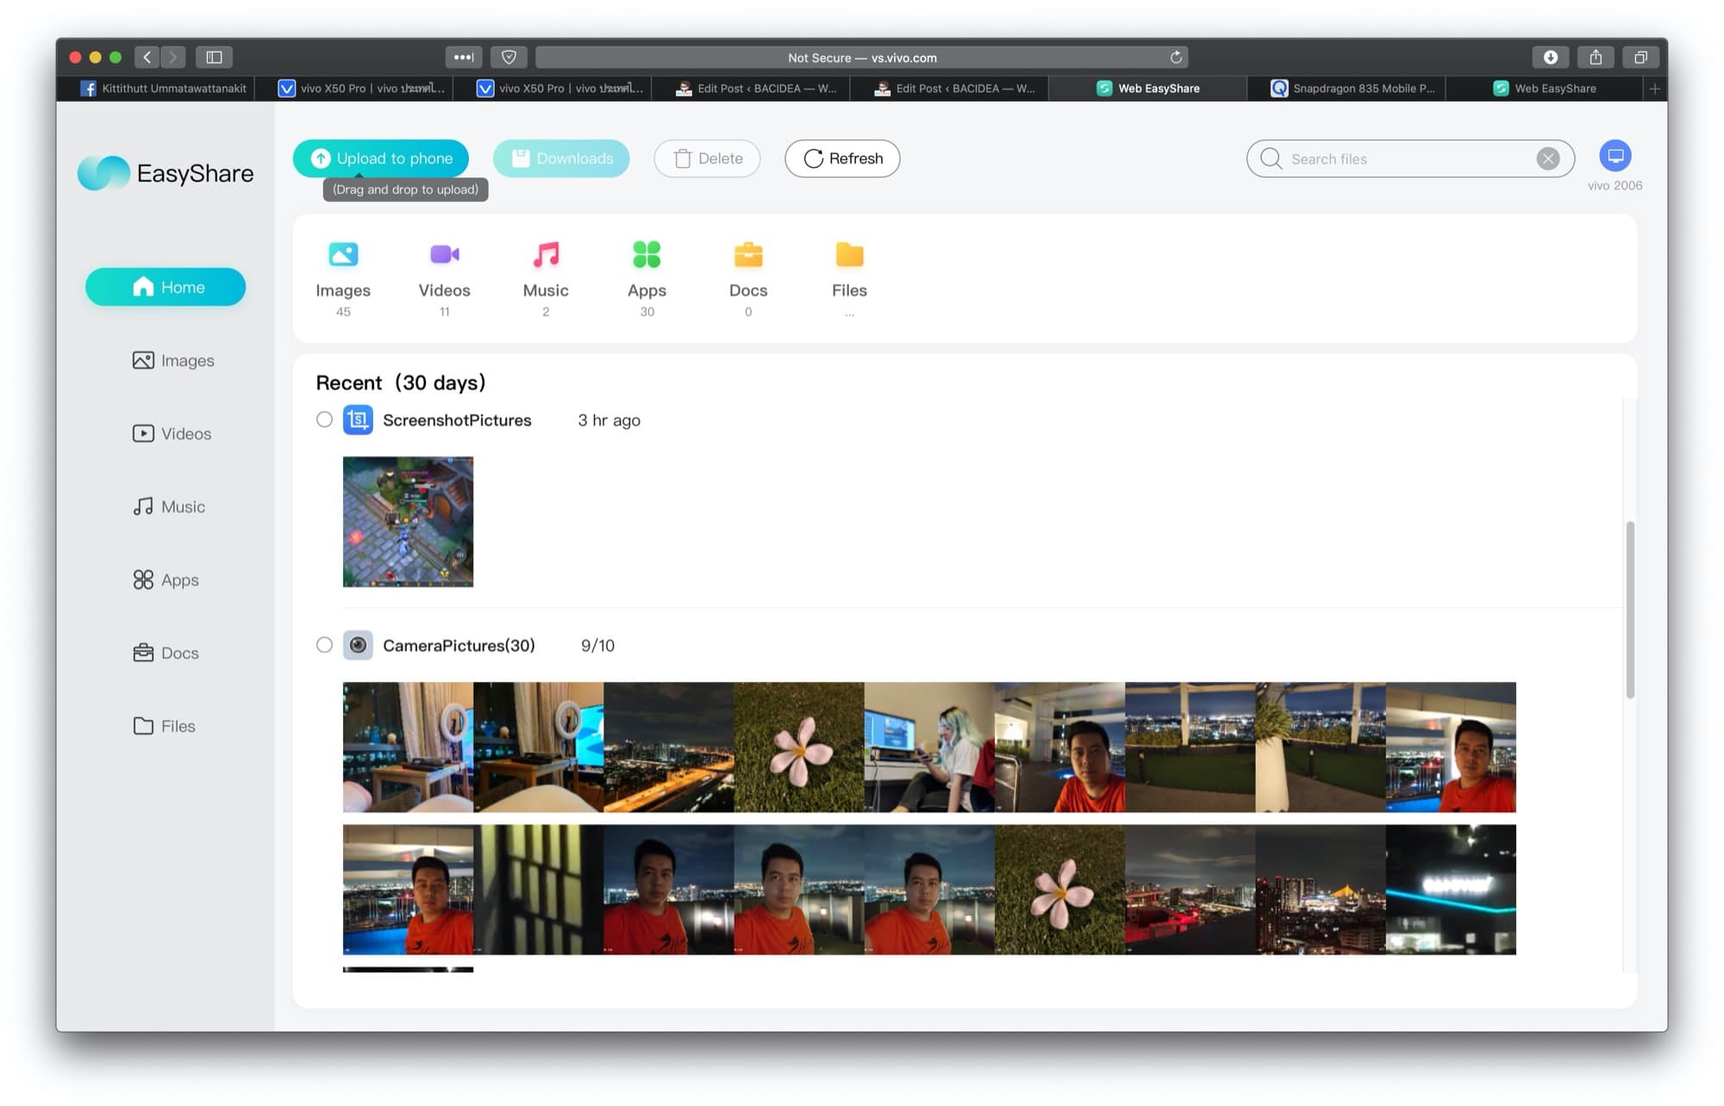Image resolution: width=1724 pixels, height=1106 pixels.
Task: Open Docs in the sidebar
Action: click(166, 653)
